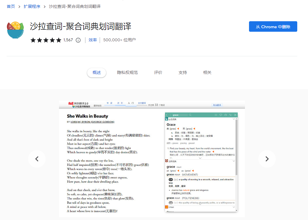This screenshot has width=308, height=220.
Task: Click the pin icon in dictionary panel
Action: pyautogui.click(x=230, y=115)
